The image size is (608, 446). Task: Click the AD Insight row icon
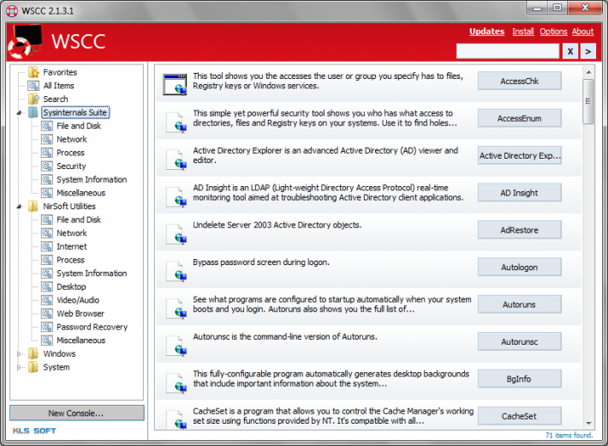[176, 196]
